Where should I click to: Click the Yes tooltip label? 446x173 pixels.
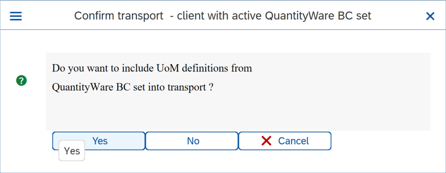click(72, 151)
